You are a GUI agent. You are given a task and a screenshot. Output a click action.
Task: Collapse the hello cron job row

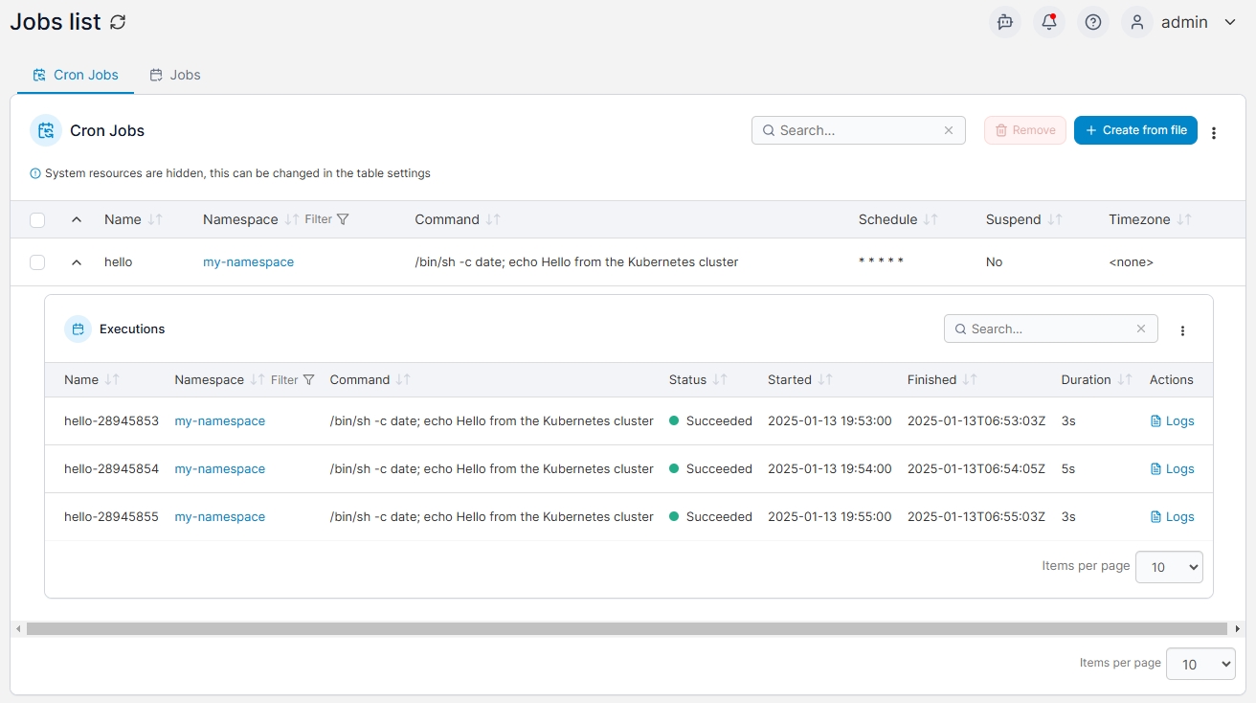(x=77, y=262)
